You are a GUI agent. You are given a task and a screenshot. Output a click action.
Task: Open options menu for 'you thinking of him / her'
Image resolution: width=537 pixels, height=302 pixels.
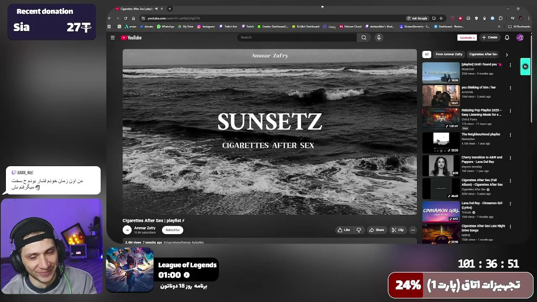[510, 88]
